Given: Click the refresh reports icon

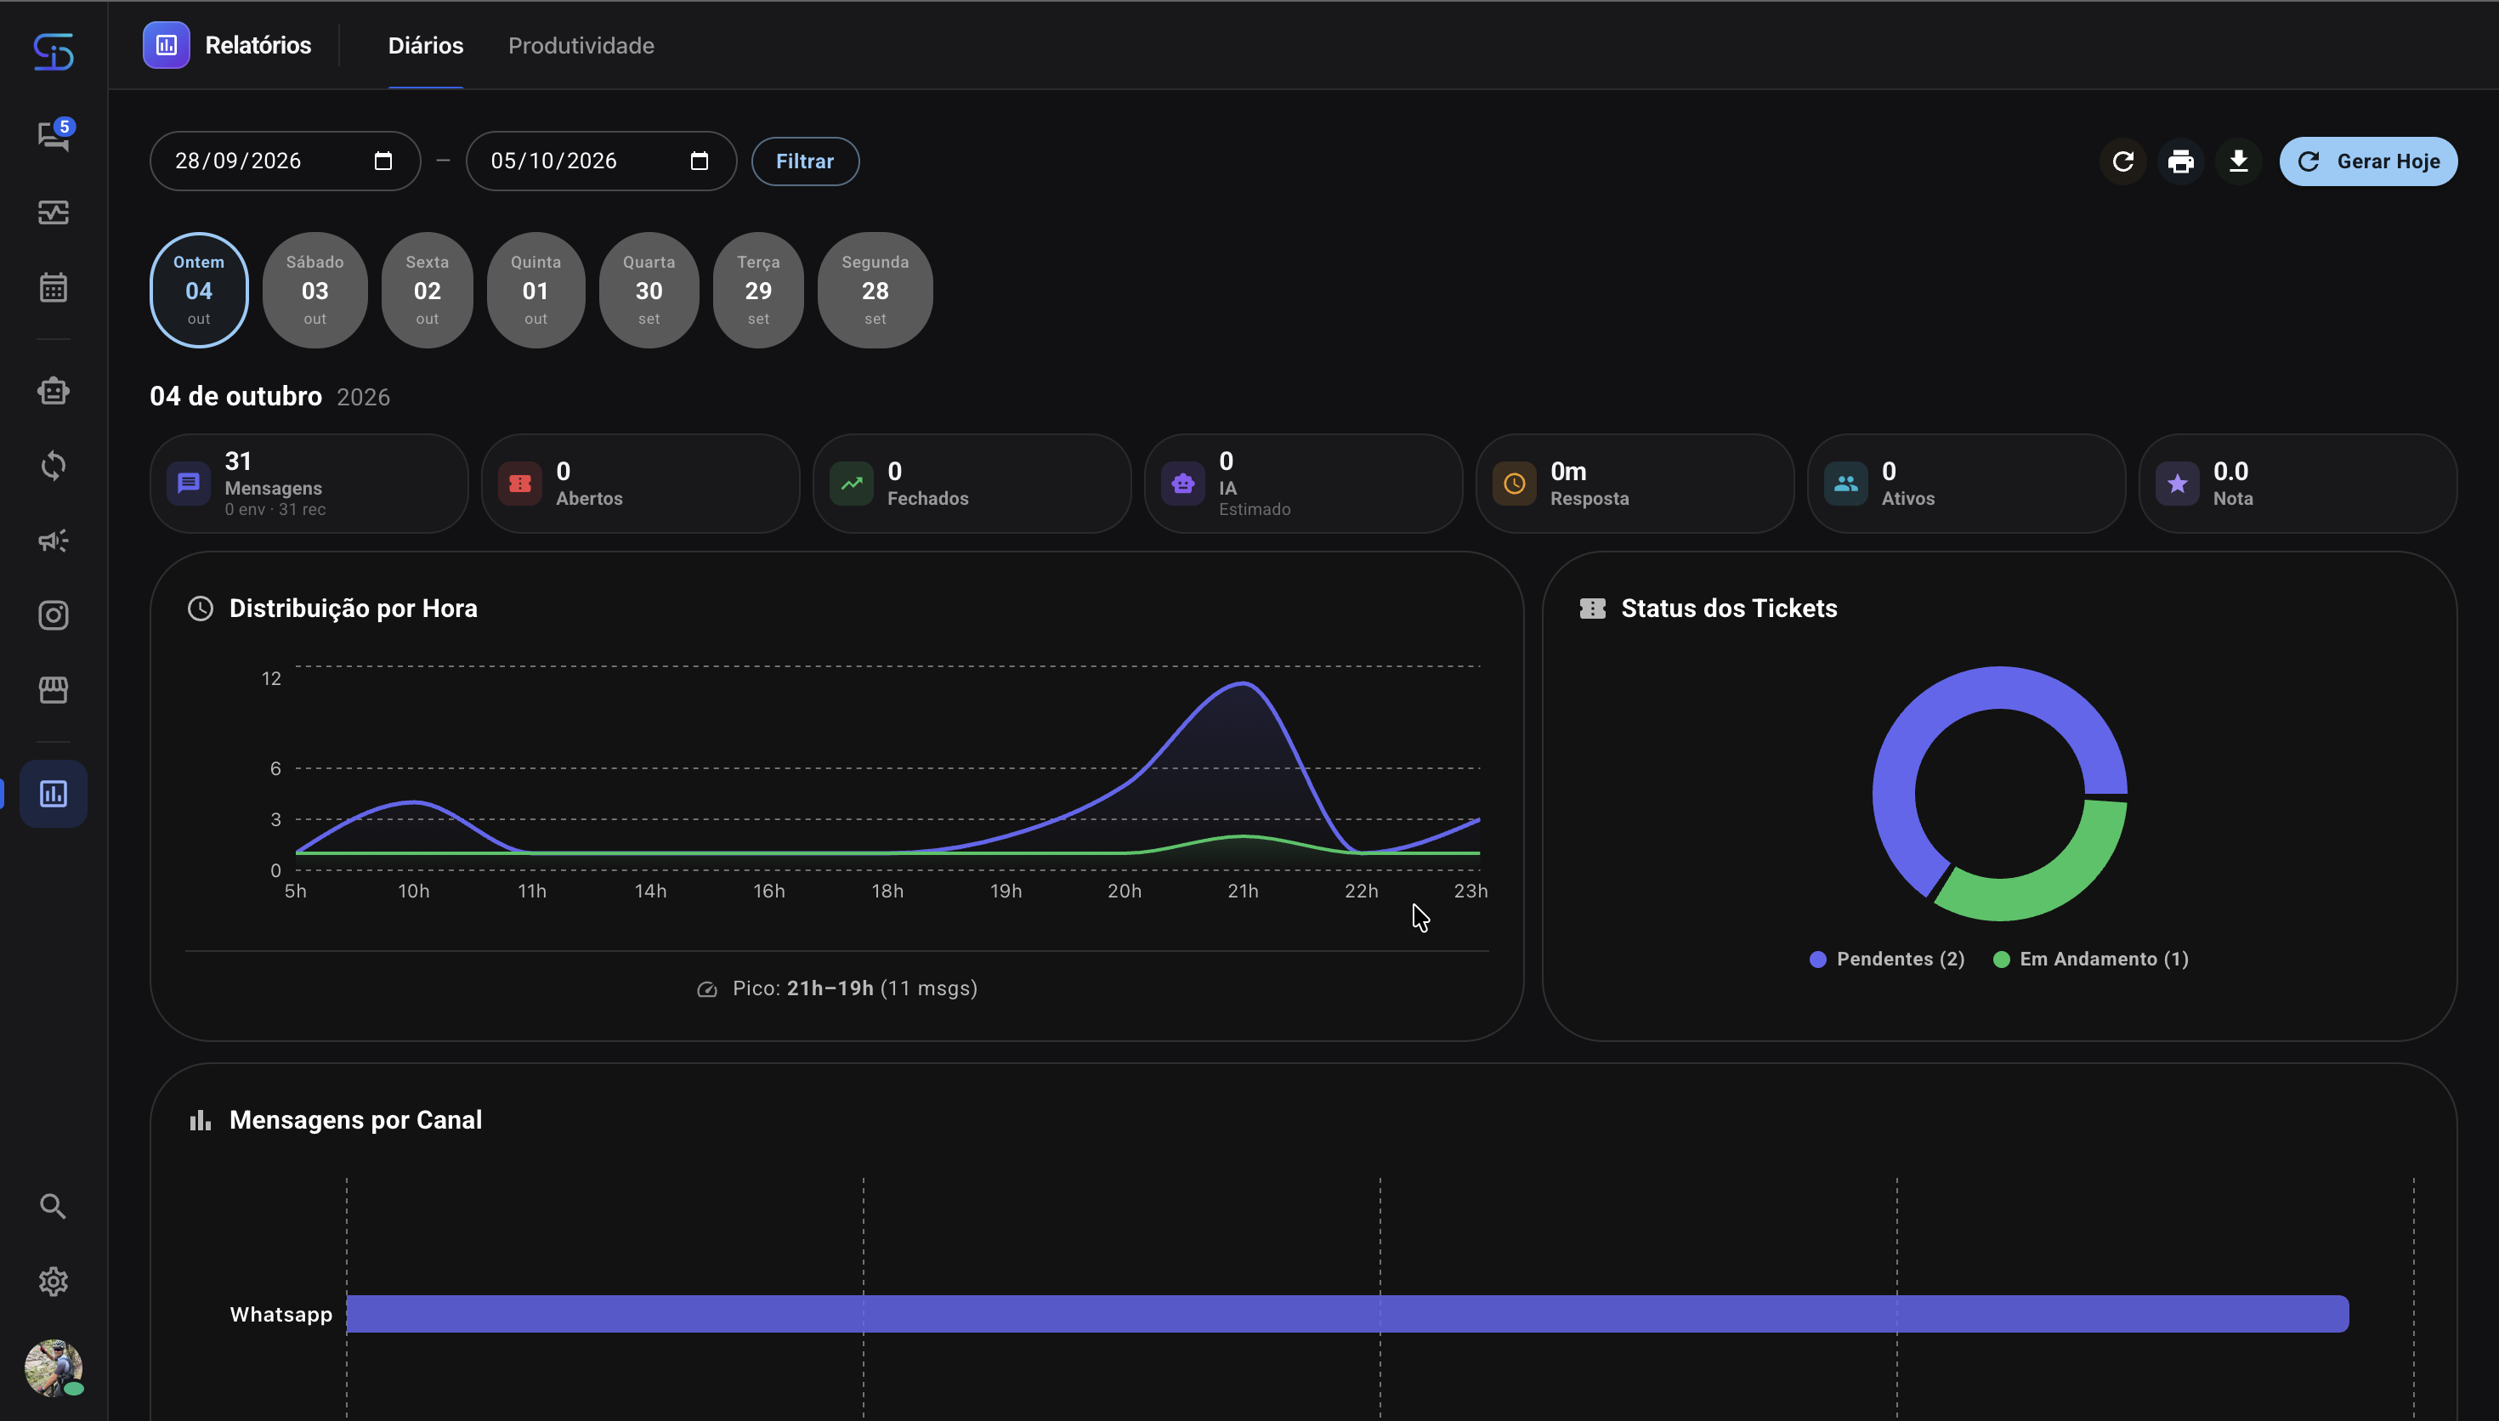Looking at the screenshot, I should (2123, 161).
